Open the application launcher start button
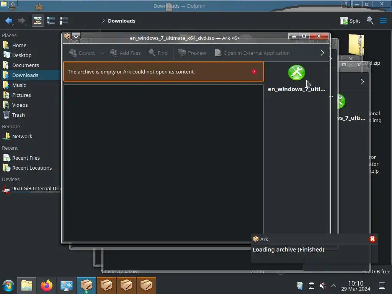392x294 pixels. coord(8,286)
